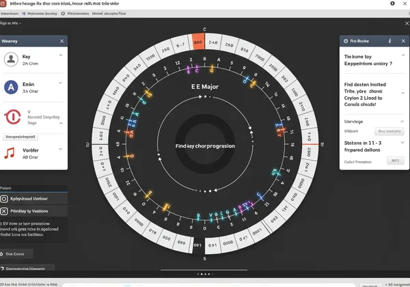
Task: Select the highlighted red segment atop the wheel
Action: [198, 41]
